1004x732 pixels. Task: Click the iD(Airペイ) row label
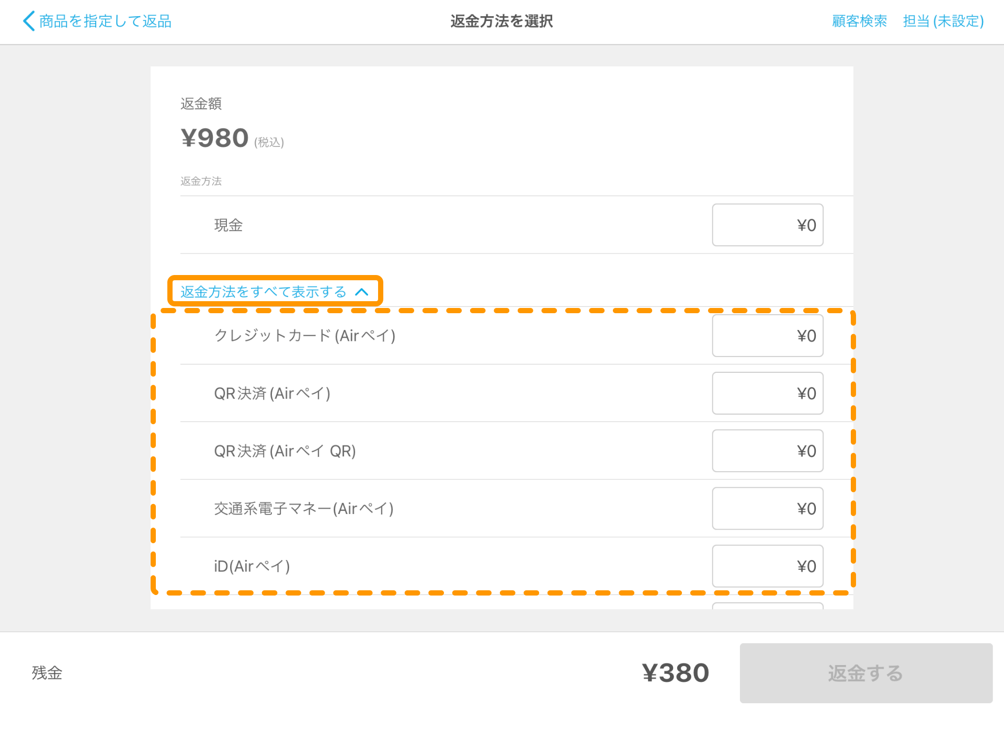[252, 566]
